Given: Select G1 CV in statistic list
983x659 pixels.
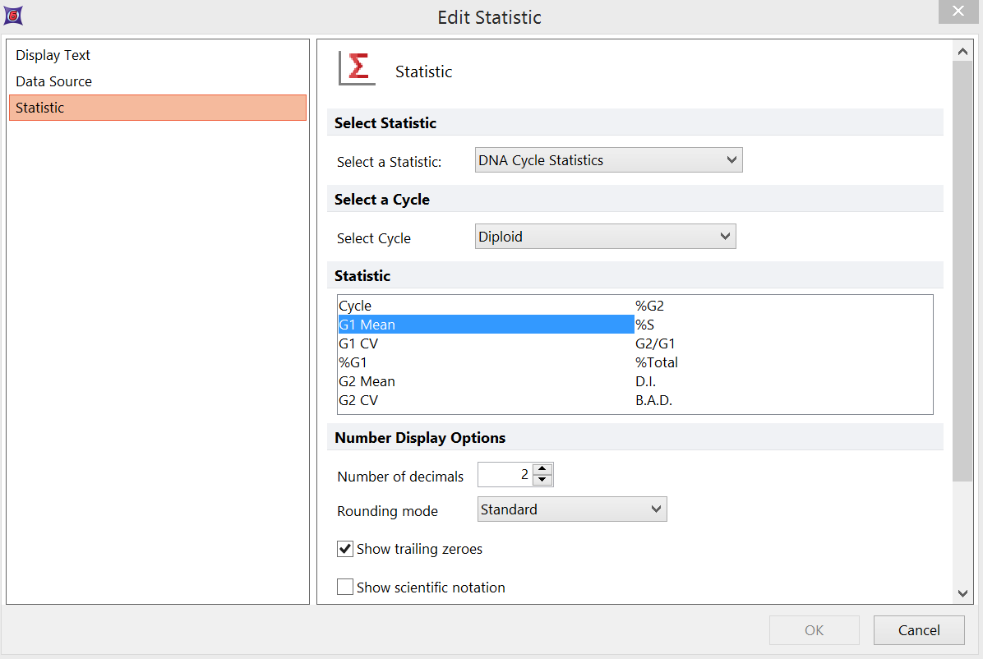Looking at the screenshot, I should click(x=358, y=343).
